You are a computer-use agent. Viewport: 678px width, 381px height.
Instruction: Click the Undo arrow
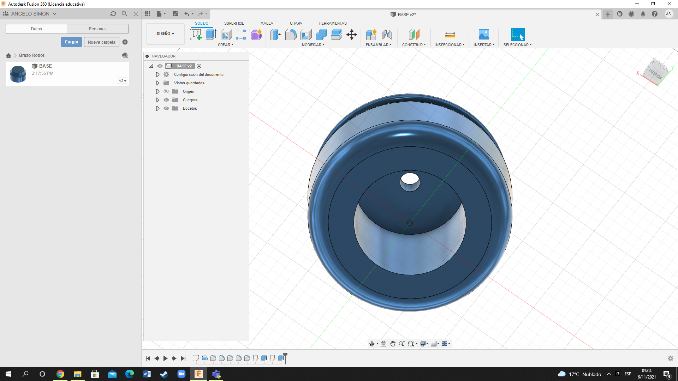click(x=186, y=14)
